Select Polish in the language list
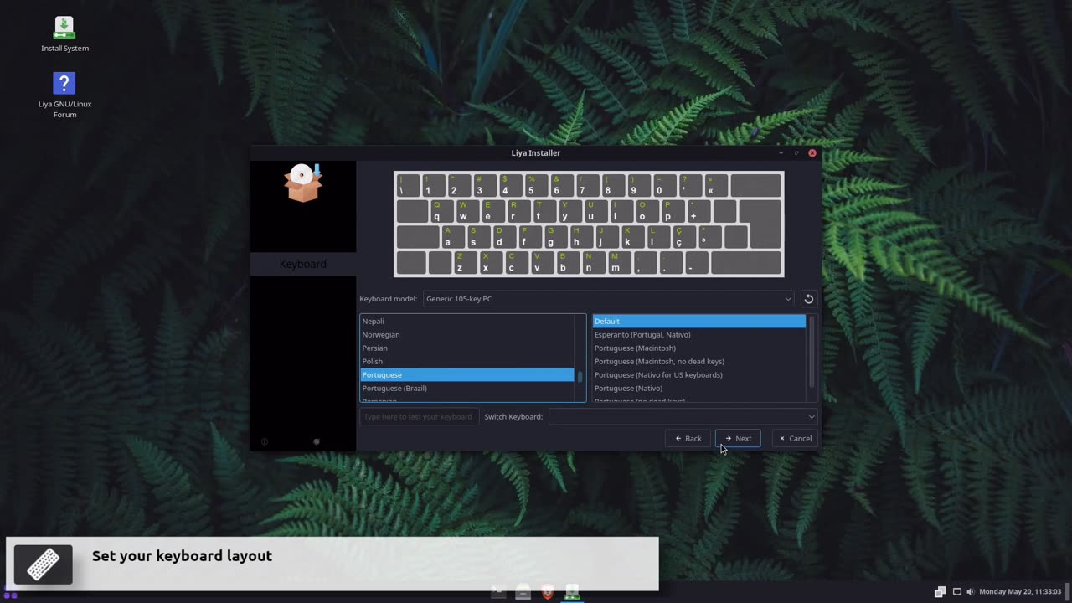The width and height of the screenshot is (1072, 603). (x=467, y=361)
